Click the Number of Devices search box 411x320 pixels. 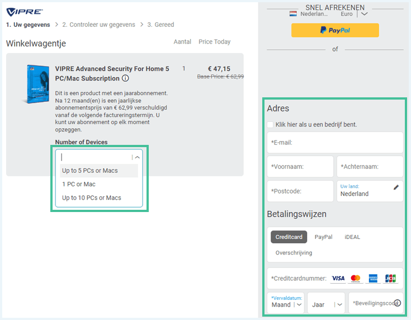[x=96, y=157]
